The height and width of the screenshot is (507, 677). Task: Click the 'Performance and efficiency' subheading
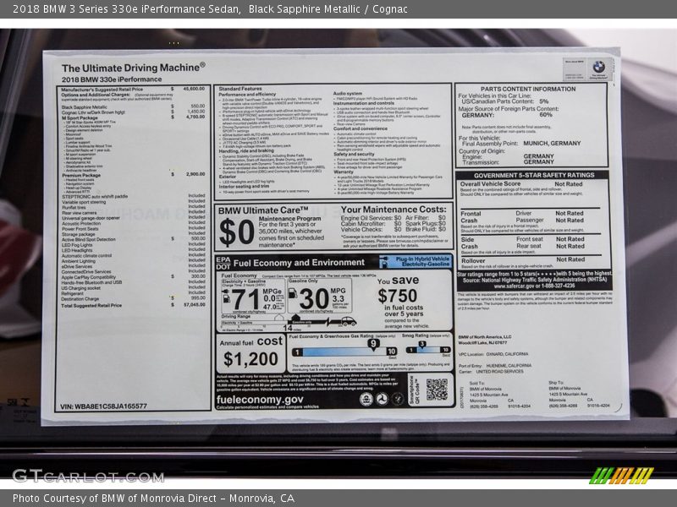coord(247,94)
